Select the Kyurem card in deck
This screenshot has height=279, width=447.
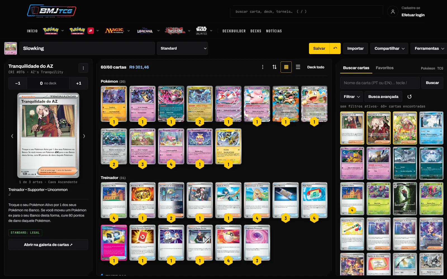click(200, 104)
